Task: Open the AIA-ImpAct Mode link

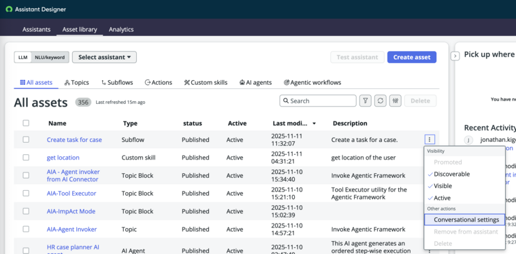Action: (x=71, y=211)
